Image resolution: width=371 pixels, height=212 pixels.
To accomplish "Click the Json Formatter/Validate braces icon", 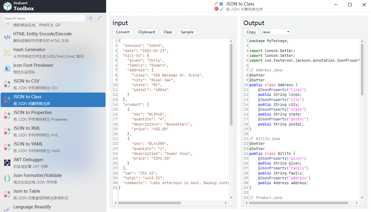I will coord(7,179).
